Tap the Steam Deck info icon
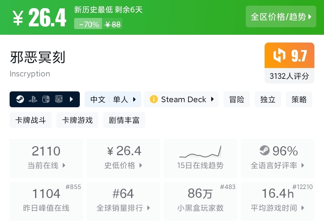This screenshot has height=222, width=324. click(x=154, y=99)
